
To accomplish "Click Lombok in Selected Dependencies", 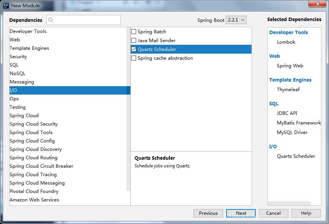I will pyautogui.click(x=286, y=42).
